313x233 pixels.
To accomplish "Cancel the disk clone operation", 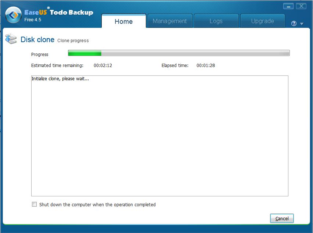I will point(282,218).
